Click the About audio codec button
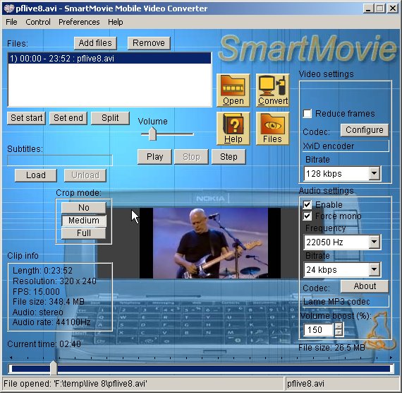 [365, 286]
